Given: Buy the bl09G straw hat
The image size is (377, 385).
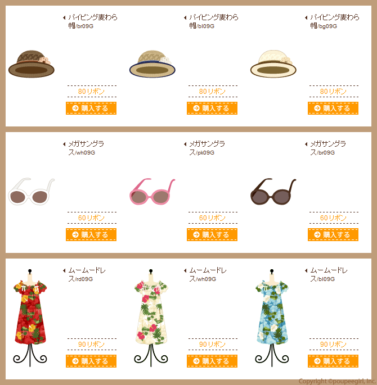Looking at the screenshot, I should [x=212, y=108].
